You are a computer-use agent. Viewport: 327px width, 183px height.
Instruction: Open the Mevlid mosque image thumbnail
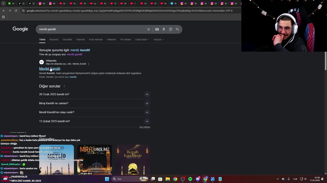56,160
